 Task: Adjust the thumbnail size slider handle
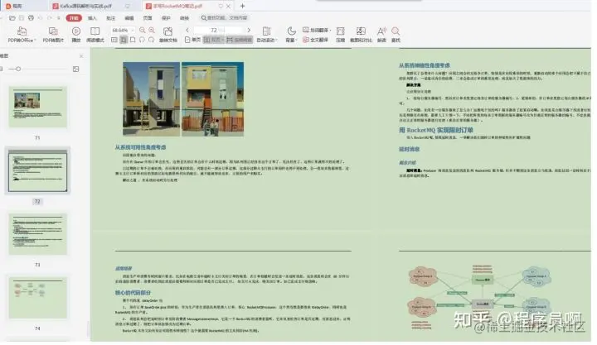point(18,69)
